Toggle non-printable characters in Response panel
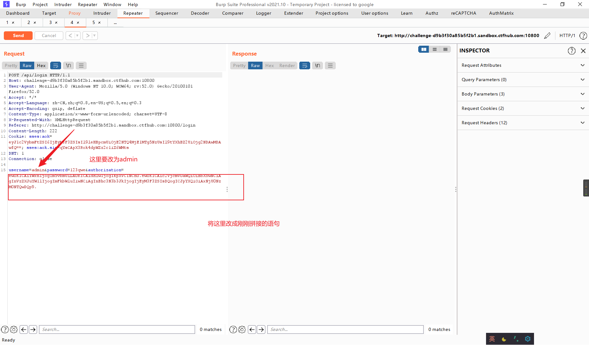The width and height of the screenshot is (589, 345). point(318,65)
